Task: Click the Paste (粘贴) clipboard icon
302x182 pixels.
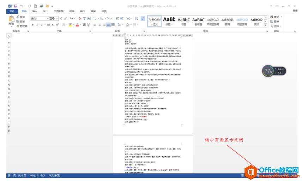Action: [11, 19]
